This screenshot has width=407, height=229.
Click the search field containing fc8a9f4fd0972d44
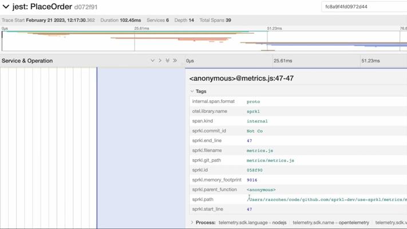click(364, 7)
